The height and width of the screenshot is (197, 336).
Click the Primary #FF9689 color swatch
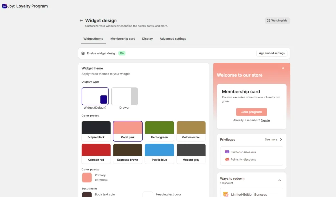[x=86, y=177]
